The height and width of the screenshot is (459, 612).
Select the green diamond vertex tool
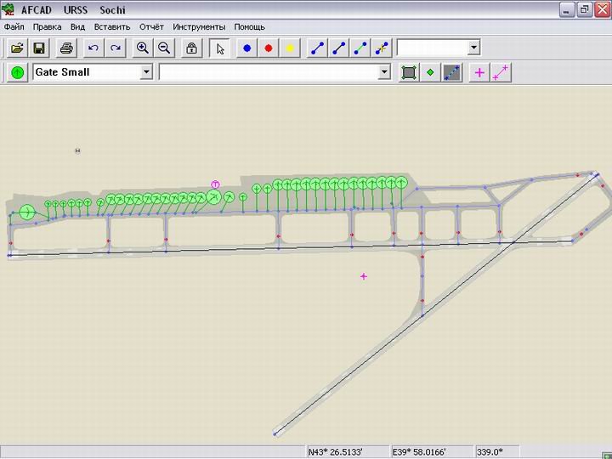point(430,72)
